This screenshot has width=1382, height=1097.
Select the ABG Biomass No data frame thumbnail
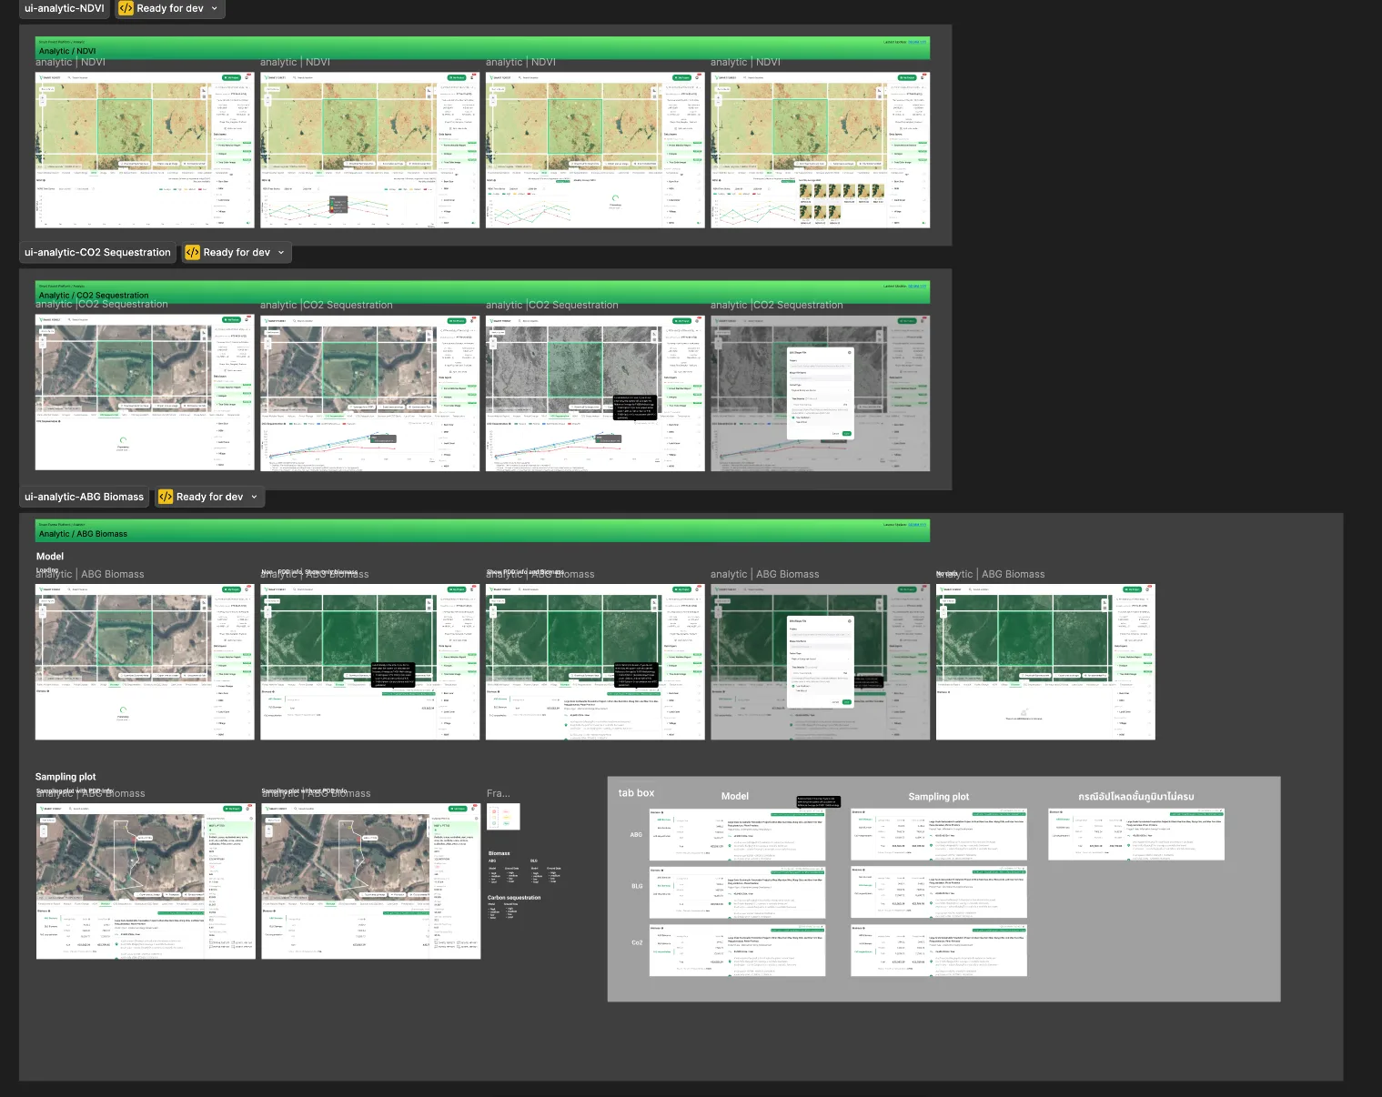coord(1045,662)
